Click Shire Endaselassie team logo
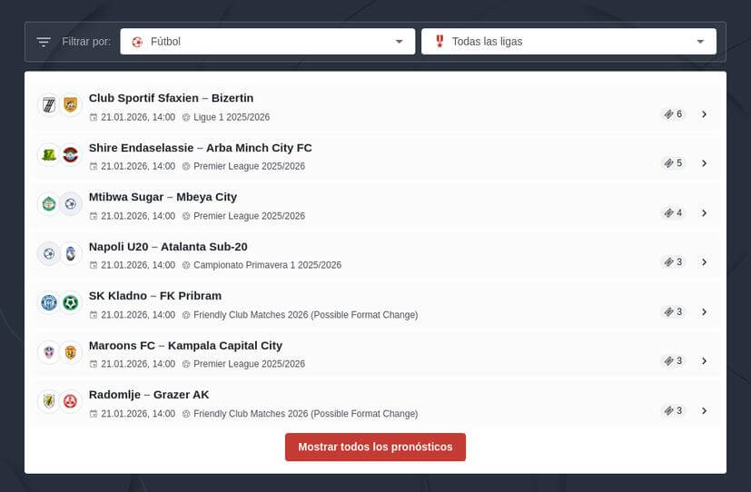 48,154
